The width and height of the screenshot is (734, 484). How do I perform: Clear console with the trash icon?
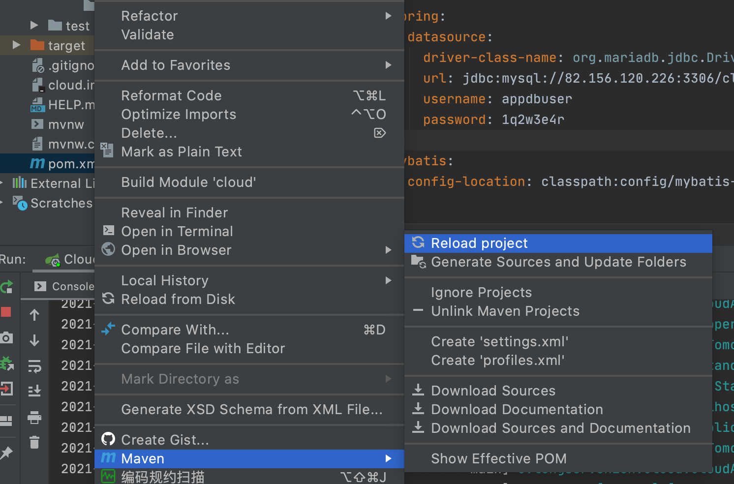tap(34, 442)
